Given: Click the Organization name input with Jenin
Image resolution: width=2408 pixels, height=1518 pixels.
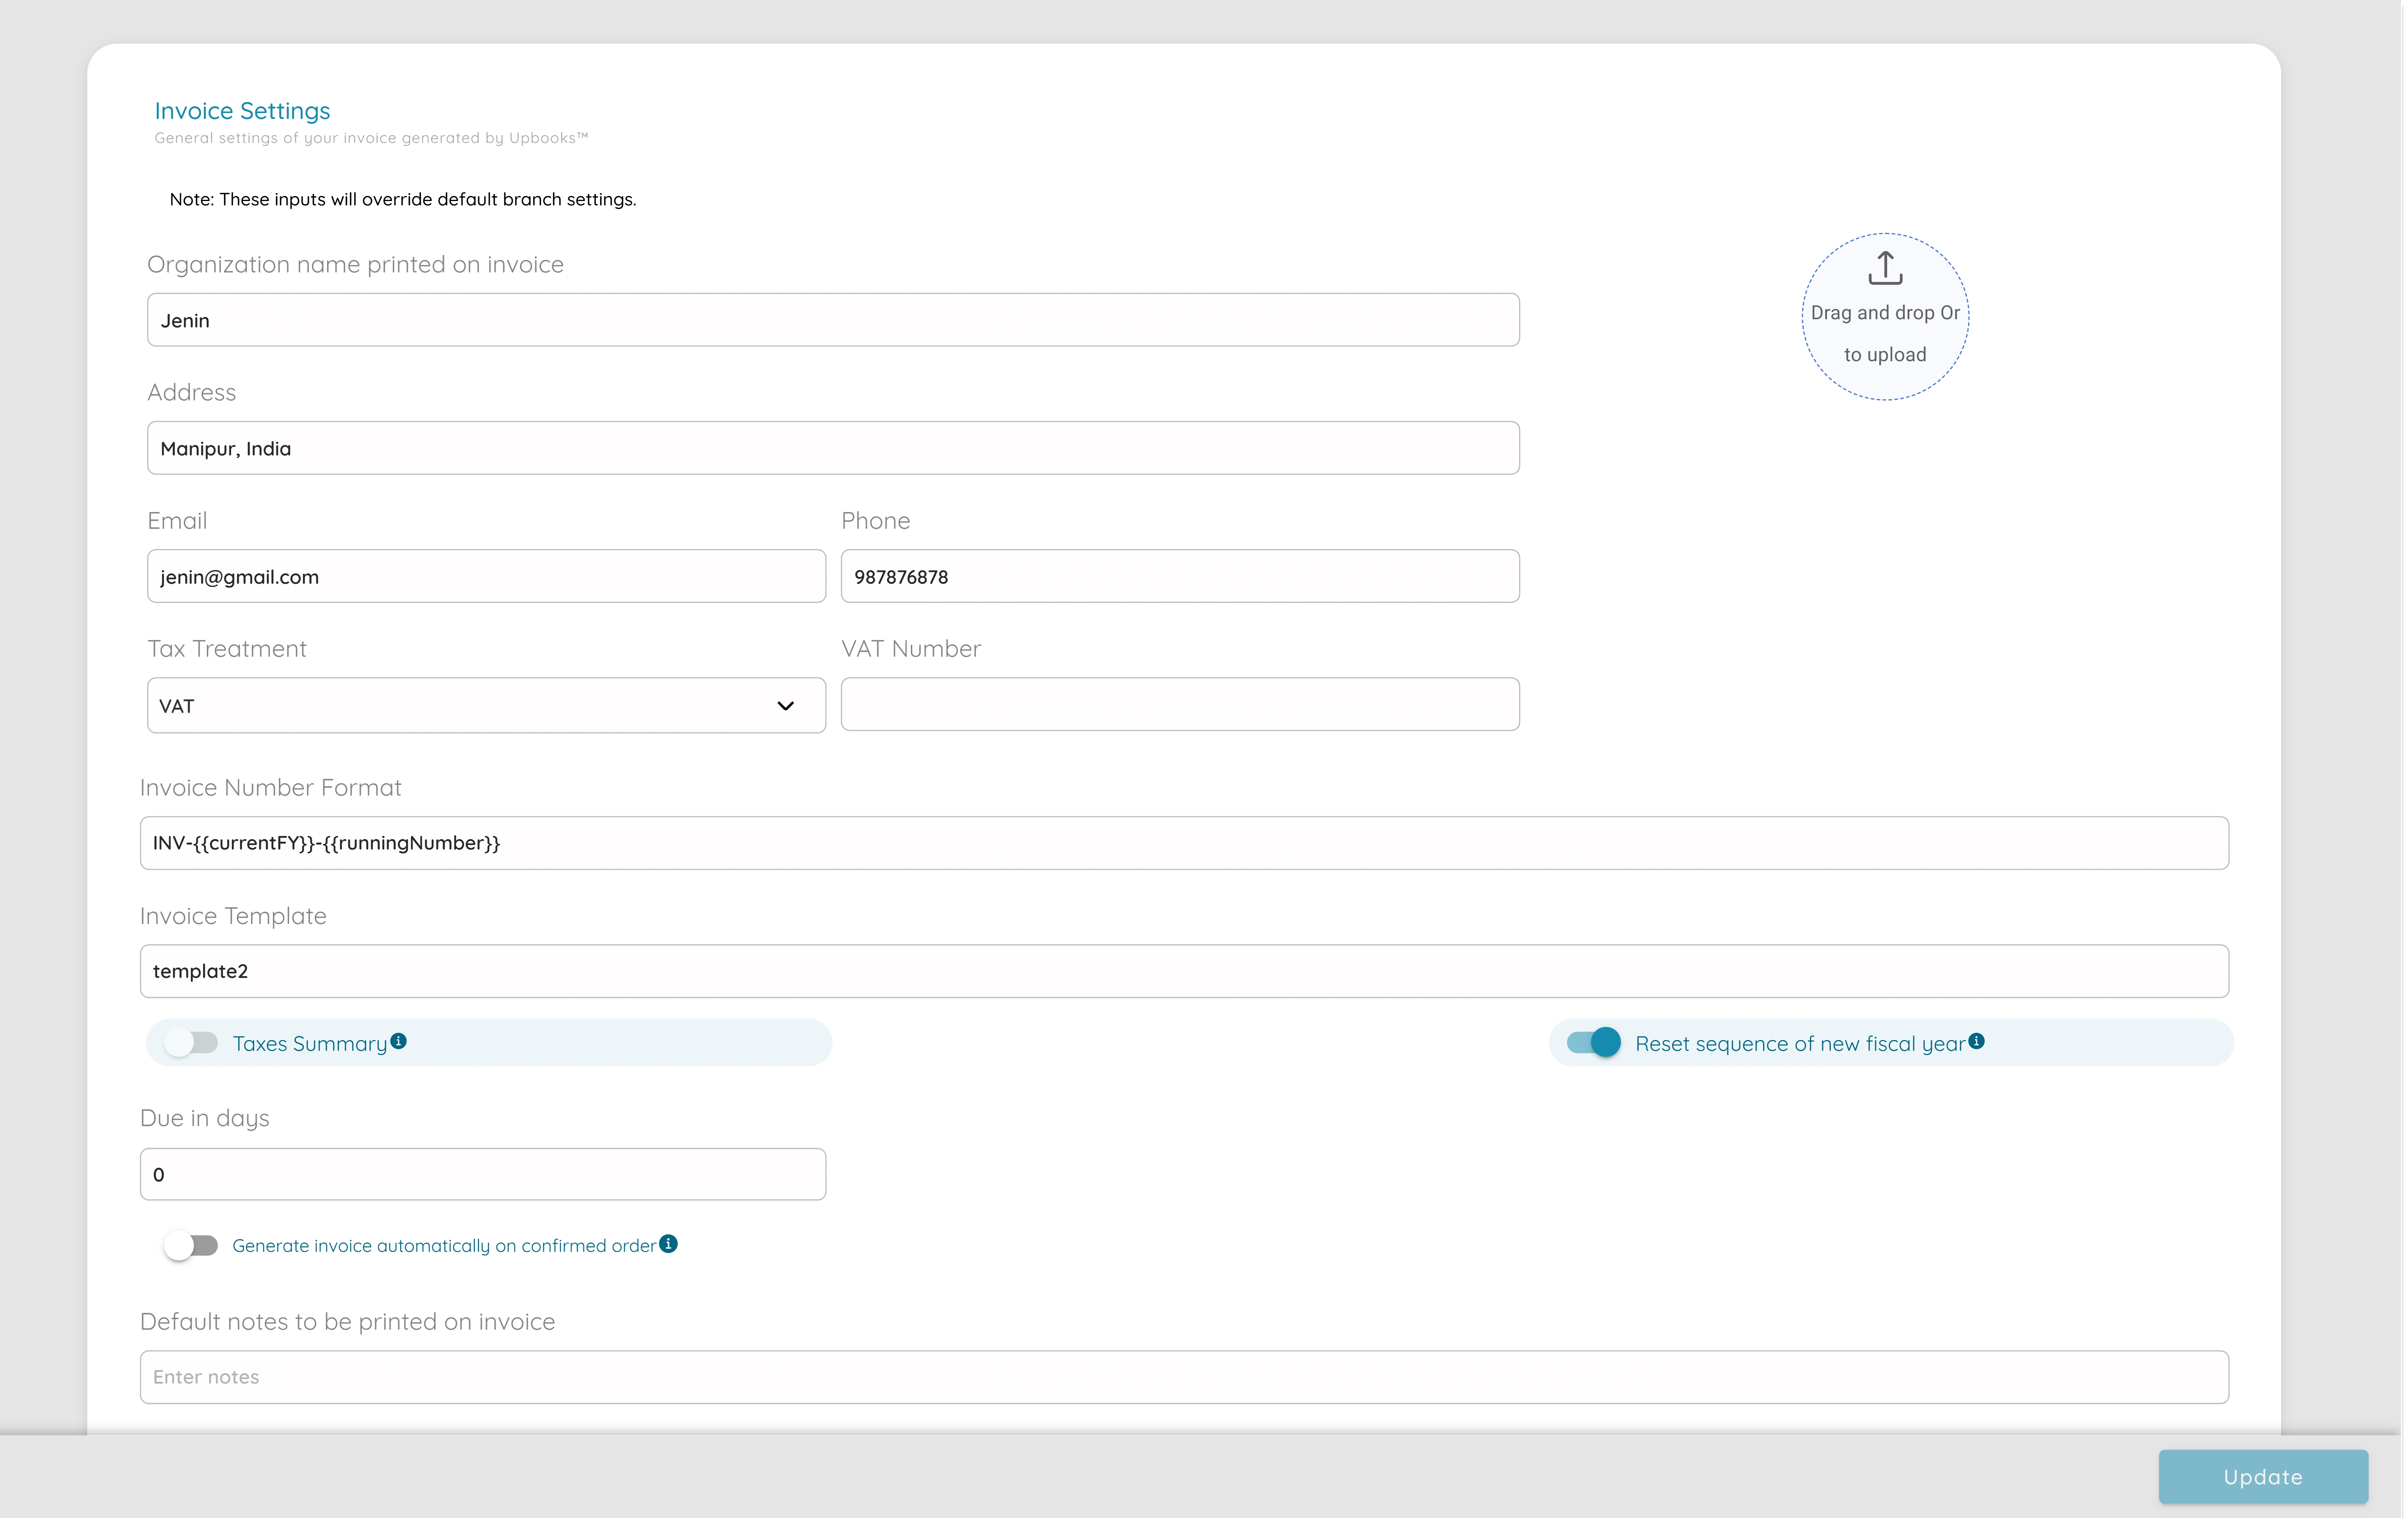Looking at the screenshot, I should point(833,320).
